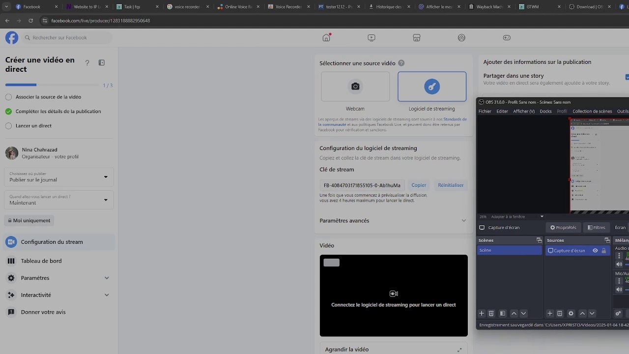Remove selected OBS source with trash icon
This screenshot has height=354, width=629.
click(x=560, y=314)
